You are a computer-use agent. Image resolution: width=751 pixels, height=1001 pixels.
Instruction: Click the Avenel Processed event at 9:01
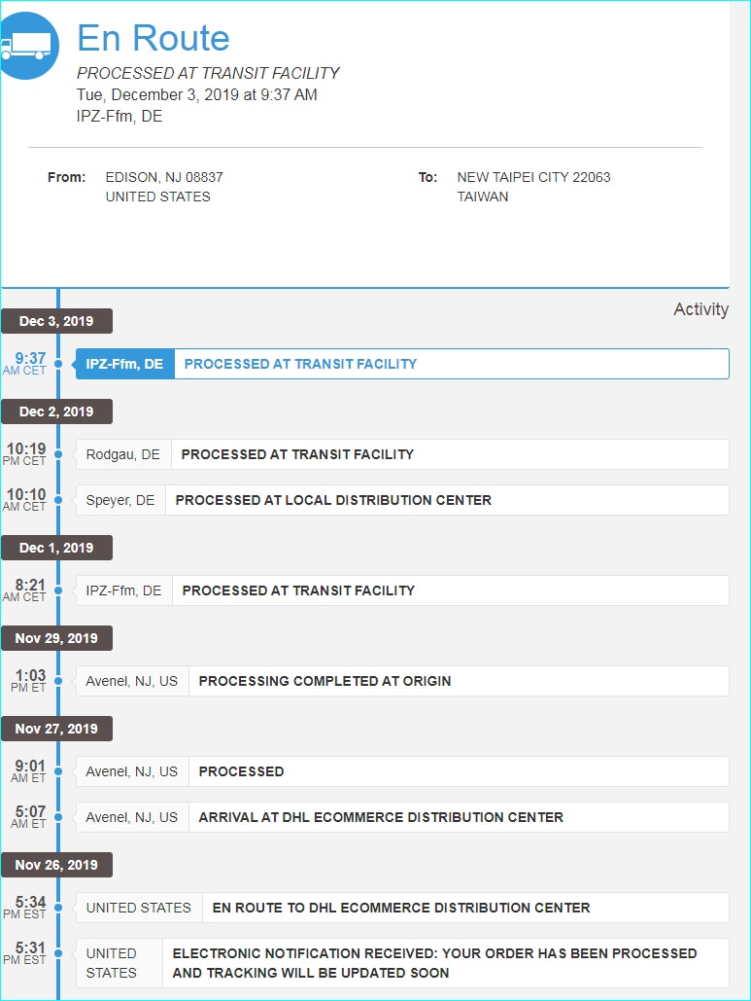point(401,771)
